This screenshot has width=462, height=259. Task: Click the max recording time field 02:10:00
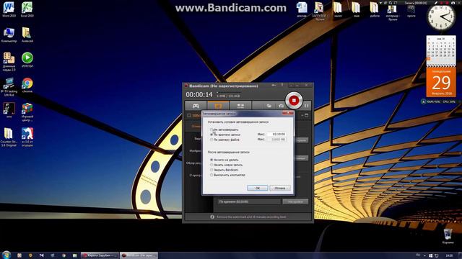(276, 135)
